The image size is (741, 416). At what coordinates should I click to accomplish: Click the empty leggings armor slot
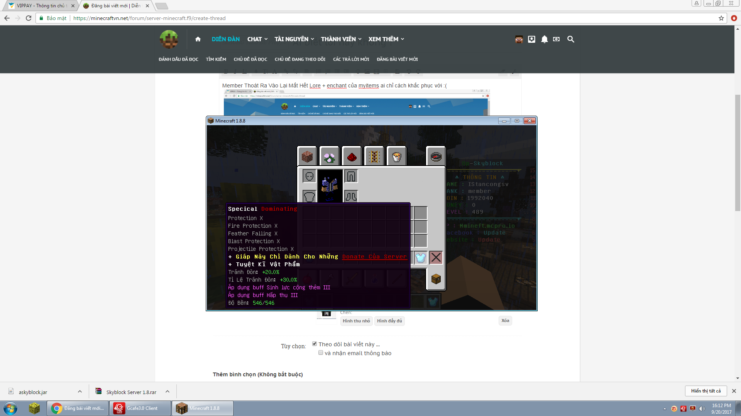[351, 176]
